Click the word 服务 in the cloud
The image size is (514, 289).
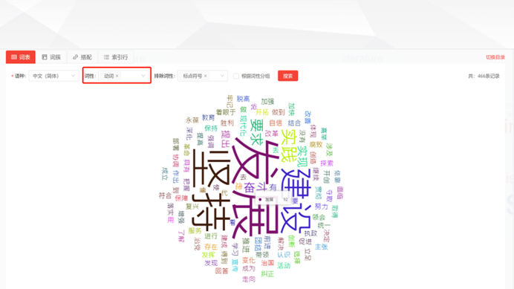195,230
